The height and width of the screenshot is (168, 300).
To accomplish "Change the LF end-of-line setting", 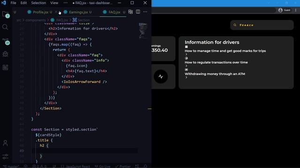I will (54, 166).
